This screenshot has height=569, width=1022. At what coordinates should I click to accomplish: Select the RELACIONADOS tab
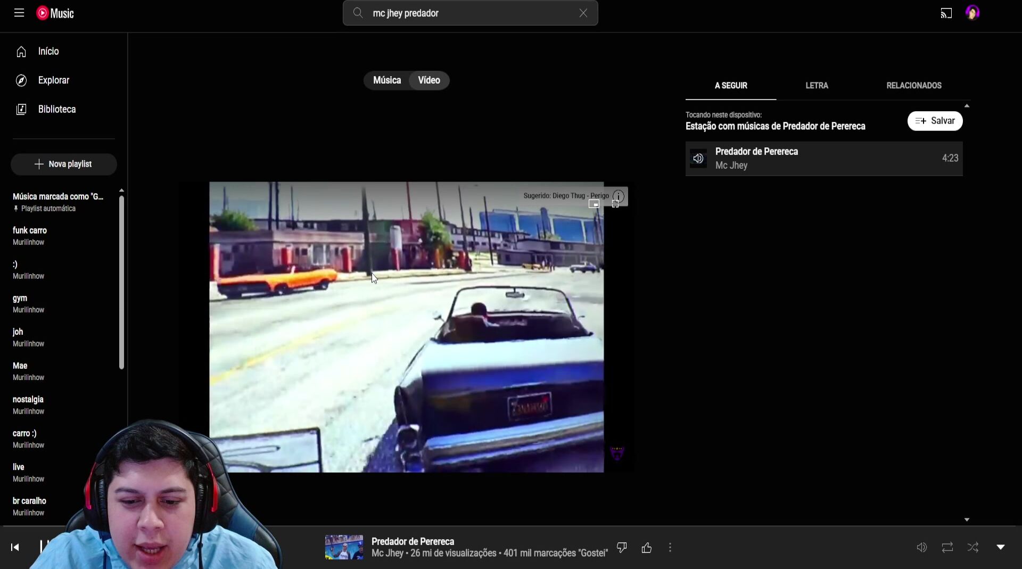(x=914, y=86)
